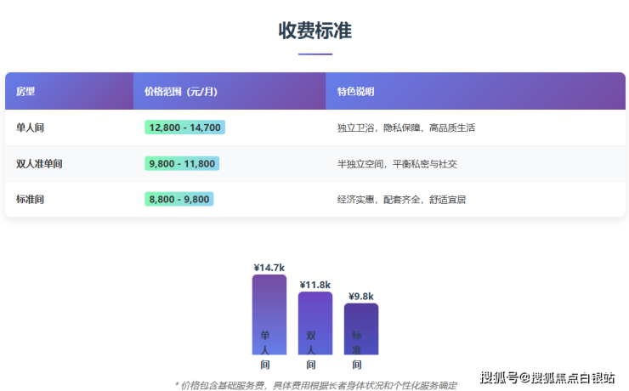Click the 收费标准 page title
Image resolution: width=629 pixels, height=391 pixels.
point(314,31)
